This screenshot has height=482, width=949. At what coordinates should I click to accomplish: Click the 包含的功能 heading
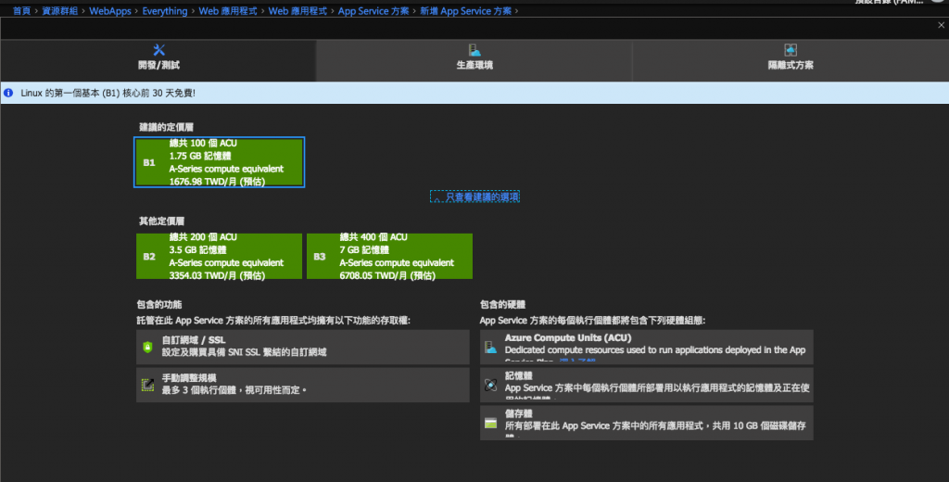pos(159,305)
